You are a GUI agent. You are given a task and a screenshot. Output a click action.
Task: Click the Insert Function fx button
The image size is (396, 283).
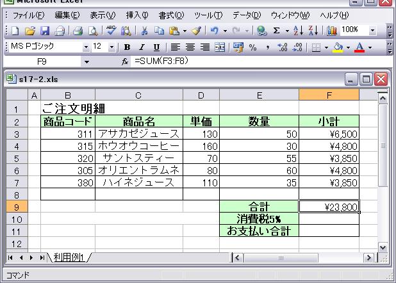pos(125,61)
